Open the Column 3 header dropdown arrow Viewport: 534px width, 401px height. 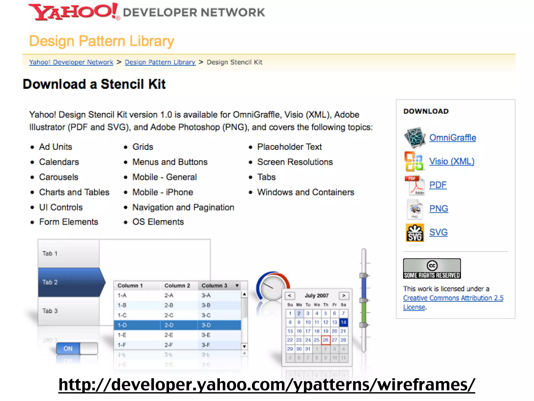pyautogui.click(x=237, y=286)
